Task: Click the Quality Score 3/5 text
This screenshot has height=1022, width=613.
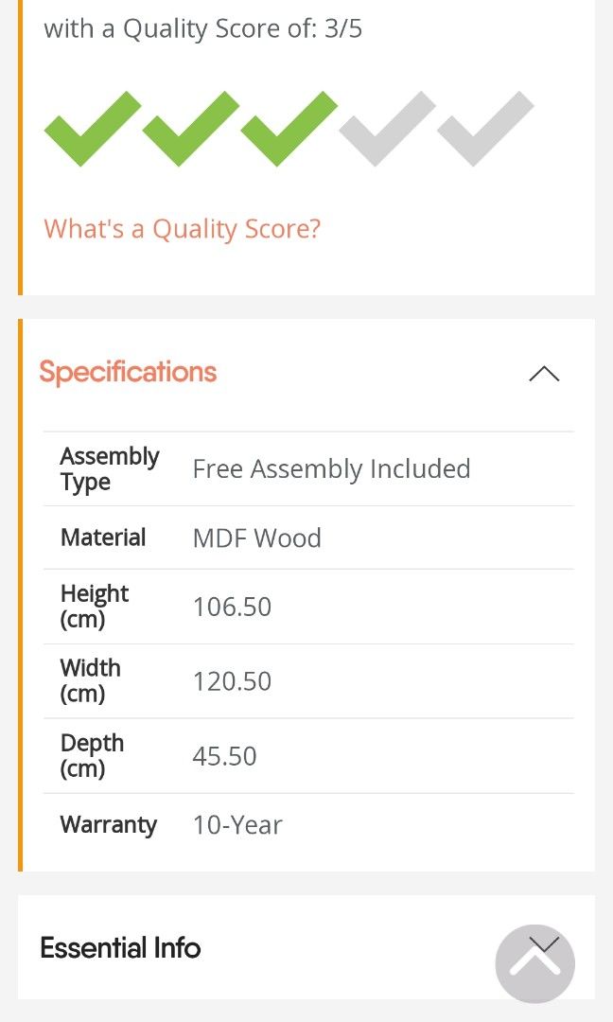Action: 203,28
